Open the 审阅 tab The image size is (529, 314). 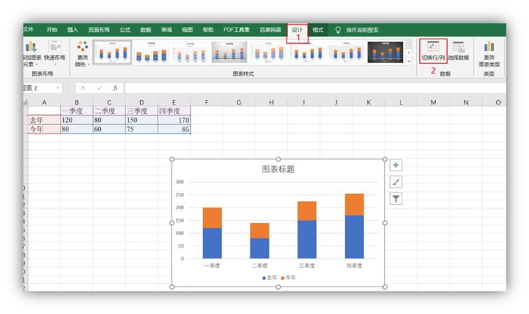coord(167,29)
